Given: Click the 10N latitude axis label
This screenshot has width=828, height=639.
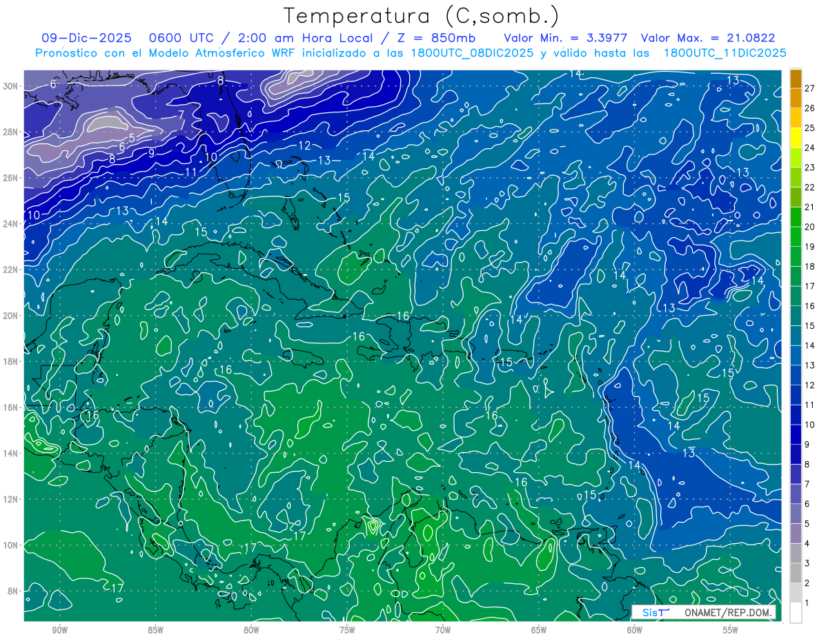Looking at the screenshot, I should coord(11,545).
